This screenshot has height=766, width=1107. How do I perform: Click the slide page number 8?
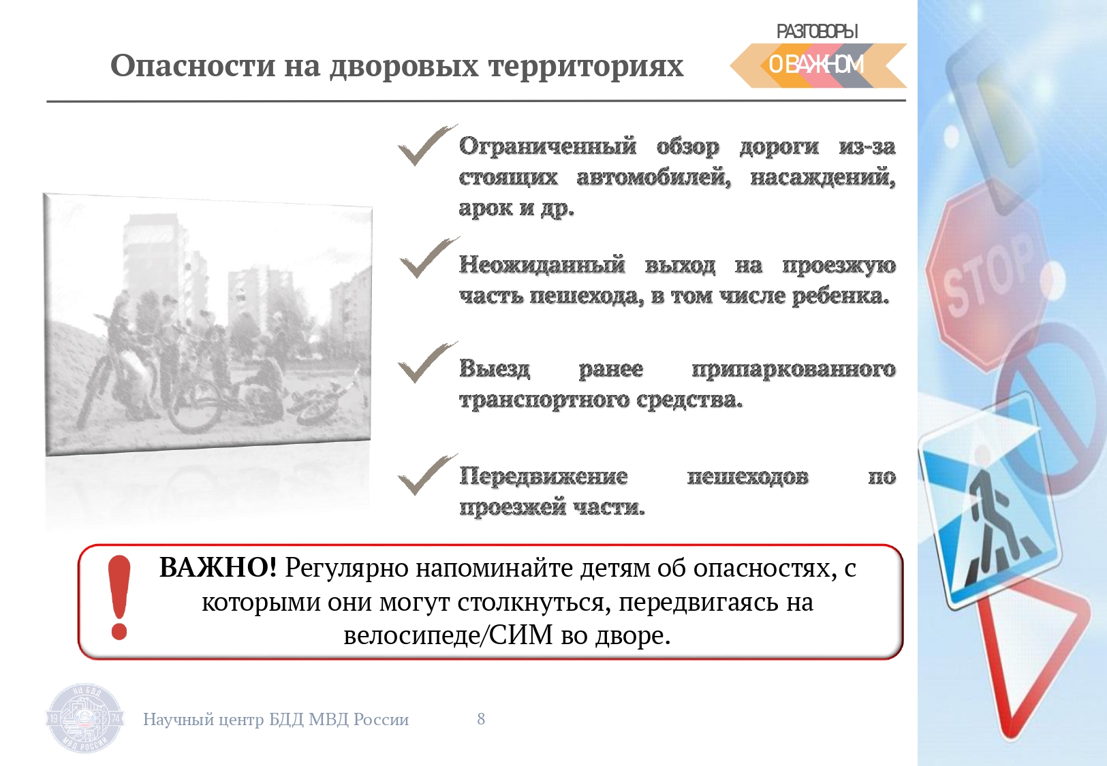(x=481, y=718)
